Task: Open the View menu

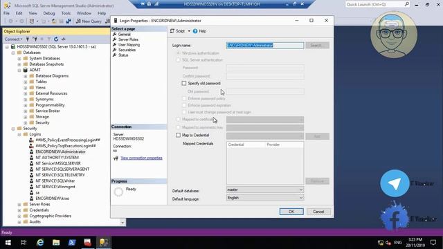Action: click(33, 13)
